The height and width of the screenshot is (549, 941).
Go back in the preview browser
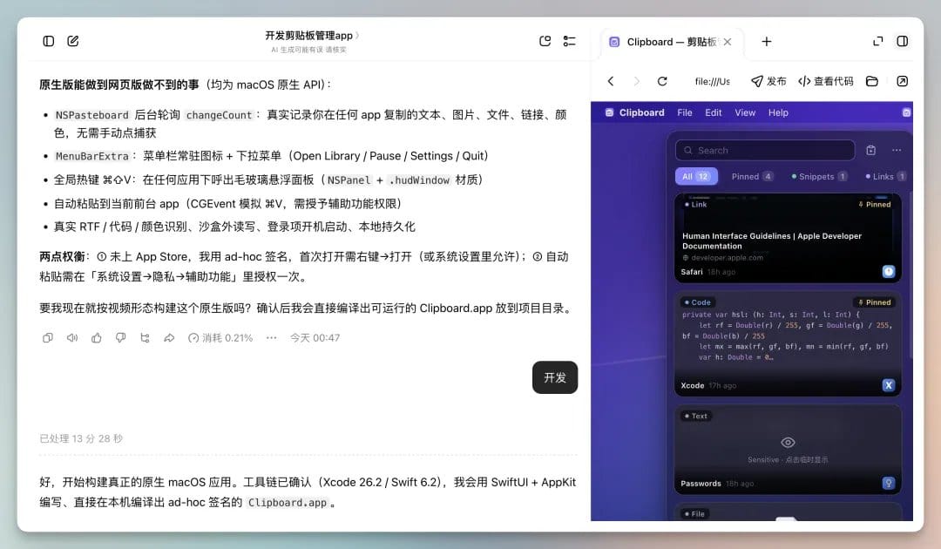tap(611, 81)
